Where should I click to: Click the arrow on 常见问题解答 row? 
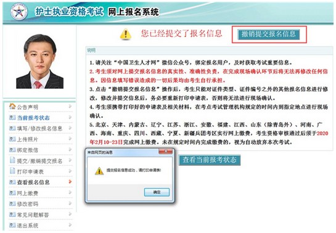coord(70,214)
